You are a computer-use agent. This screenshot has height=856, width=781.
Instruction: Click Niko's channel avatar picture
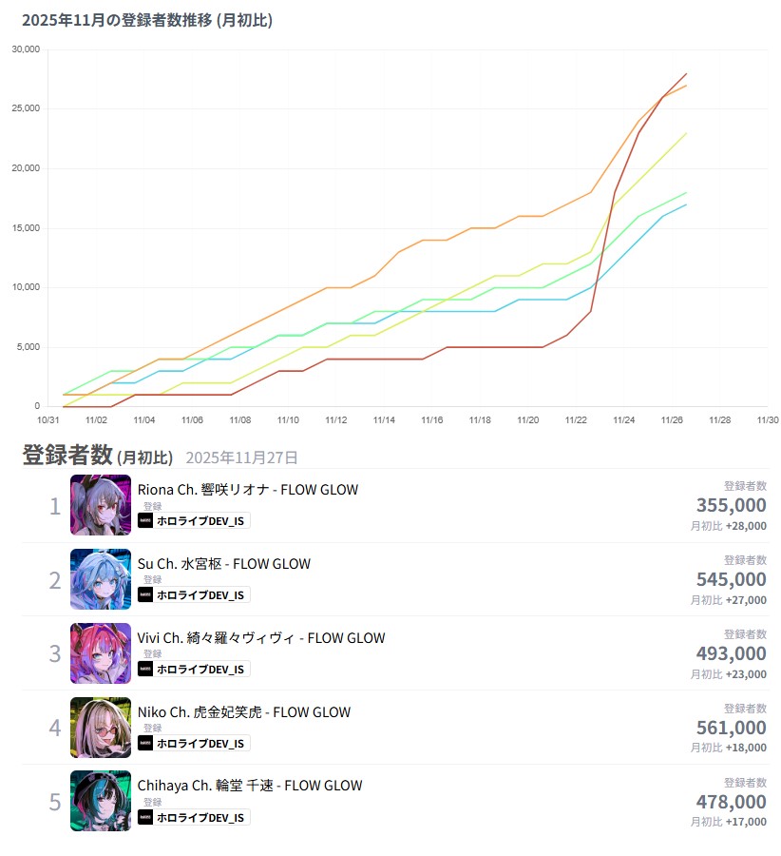tap(100, 728)
